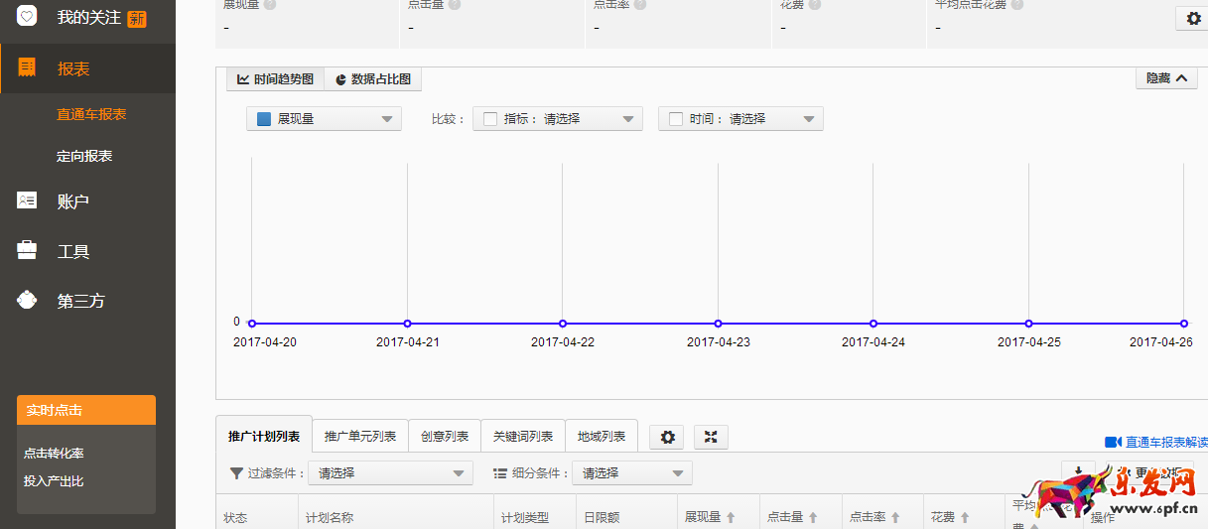Collapse the chart with 隐藏 button
This screenshot has width=1208, height=529.
1166,78
